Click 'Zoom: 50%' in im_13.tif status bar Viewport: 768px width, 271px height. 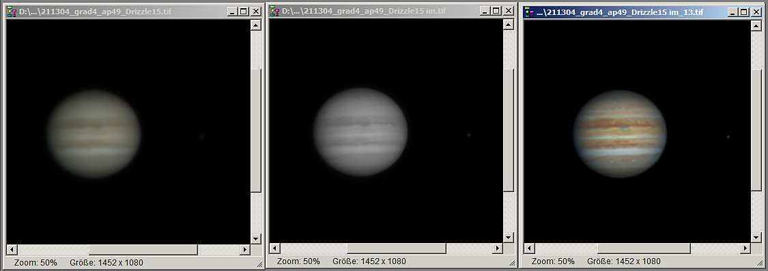(x=553, y=261)
